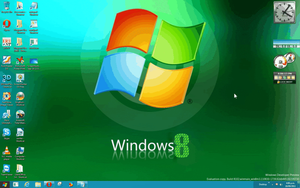Select the notepad - Shortcut icon
Viewport: 300px width, 188px height.
pyautogui.click(x=34, y=9)
